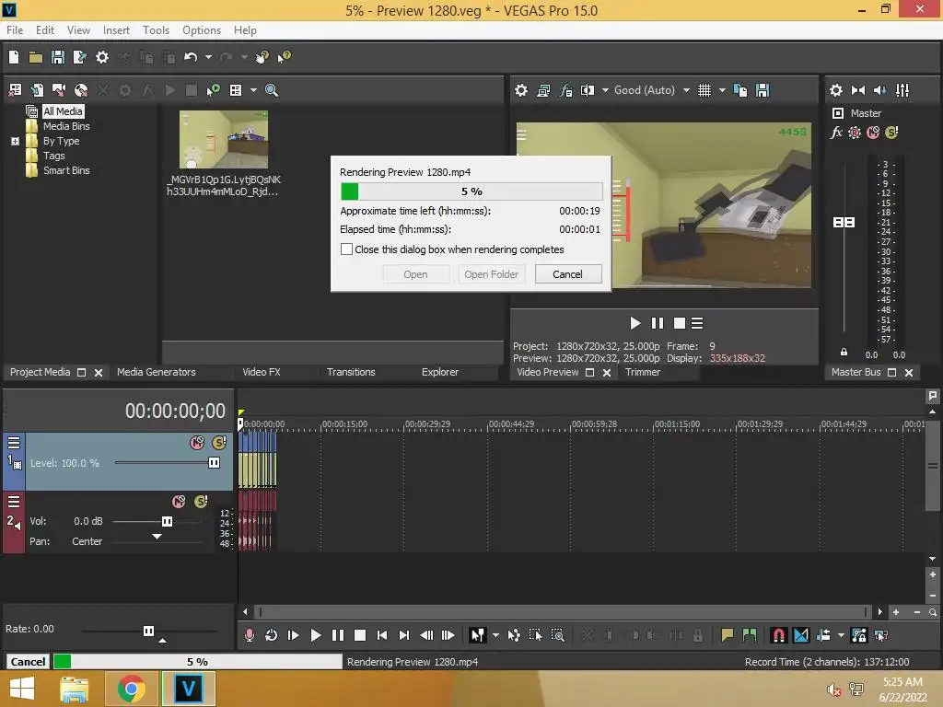The image size is (943, 707).
Task: Toggle the Enable Snapping magnet icon
Action: tap(778, 635)
